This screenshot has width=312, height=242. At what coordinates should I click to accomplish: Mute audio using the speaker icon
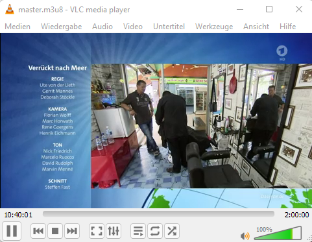[x=245, y=236]
